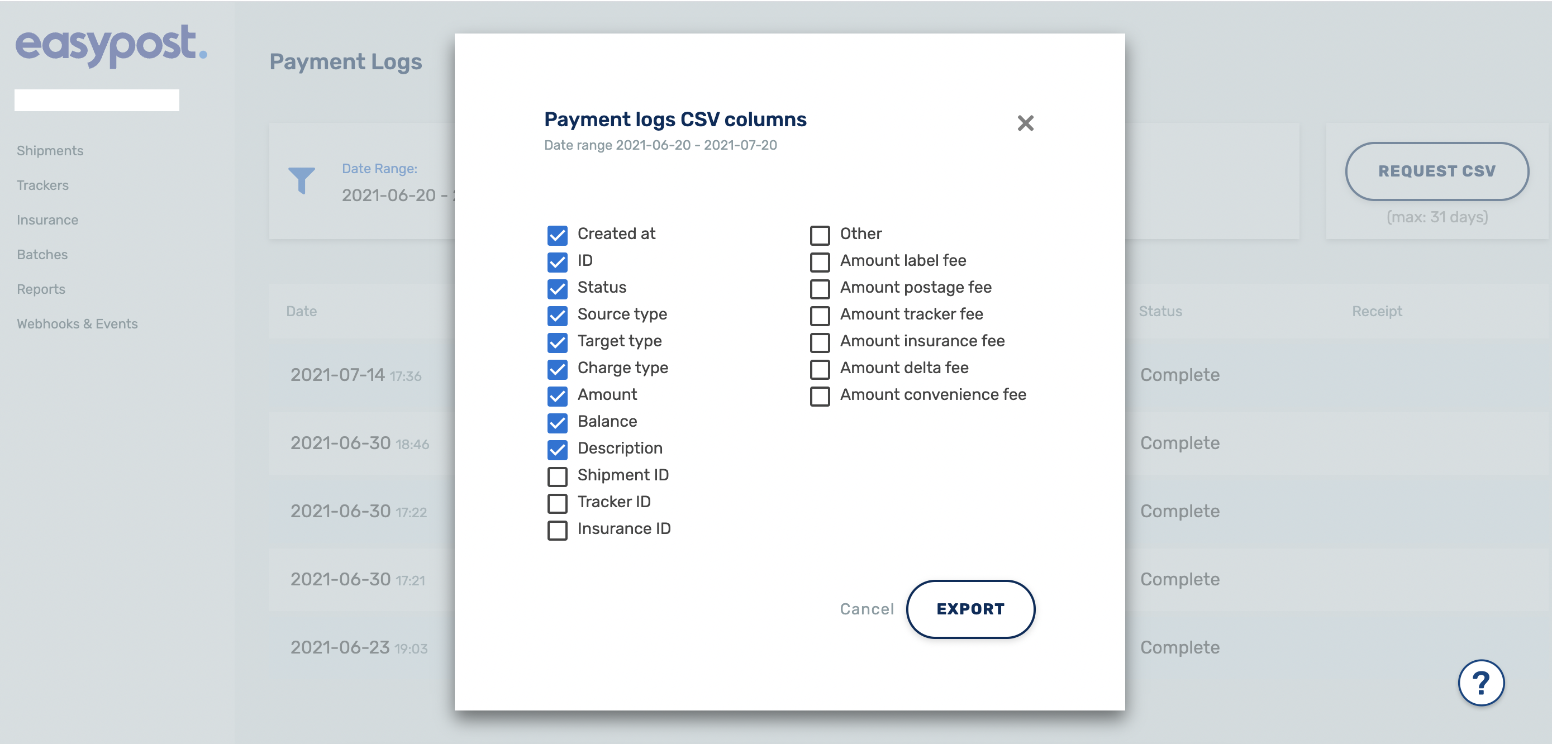The height and width of the screenshot is (744, 1552).
Task: Check the Amount label fee box
Action: click(820, 261)
